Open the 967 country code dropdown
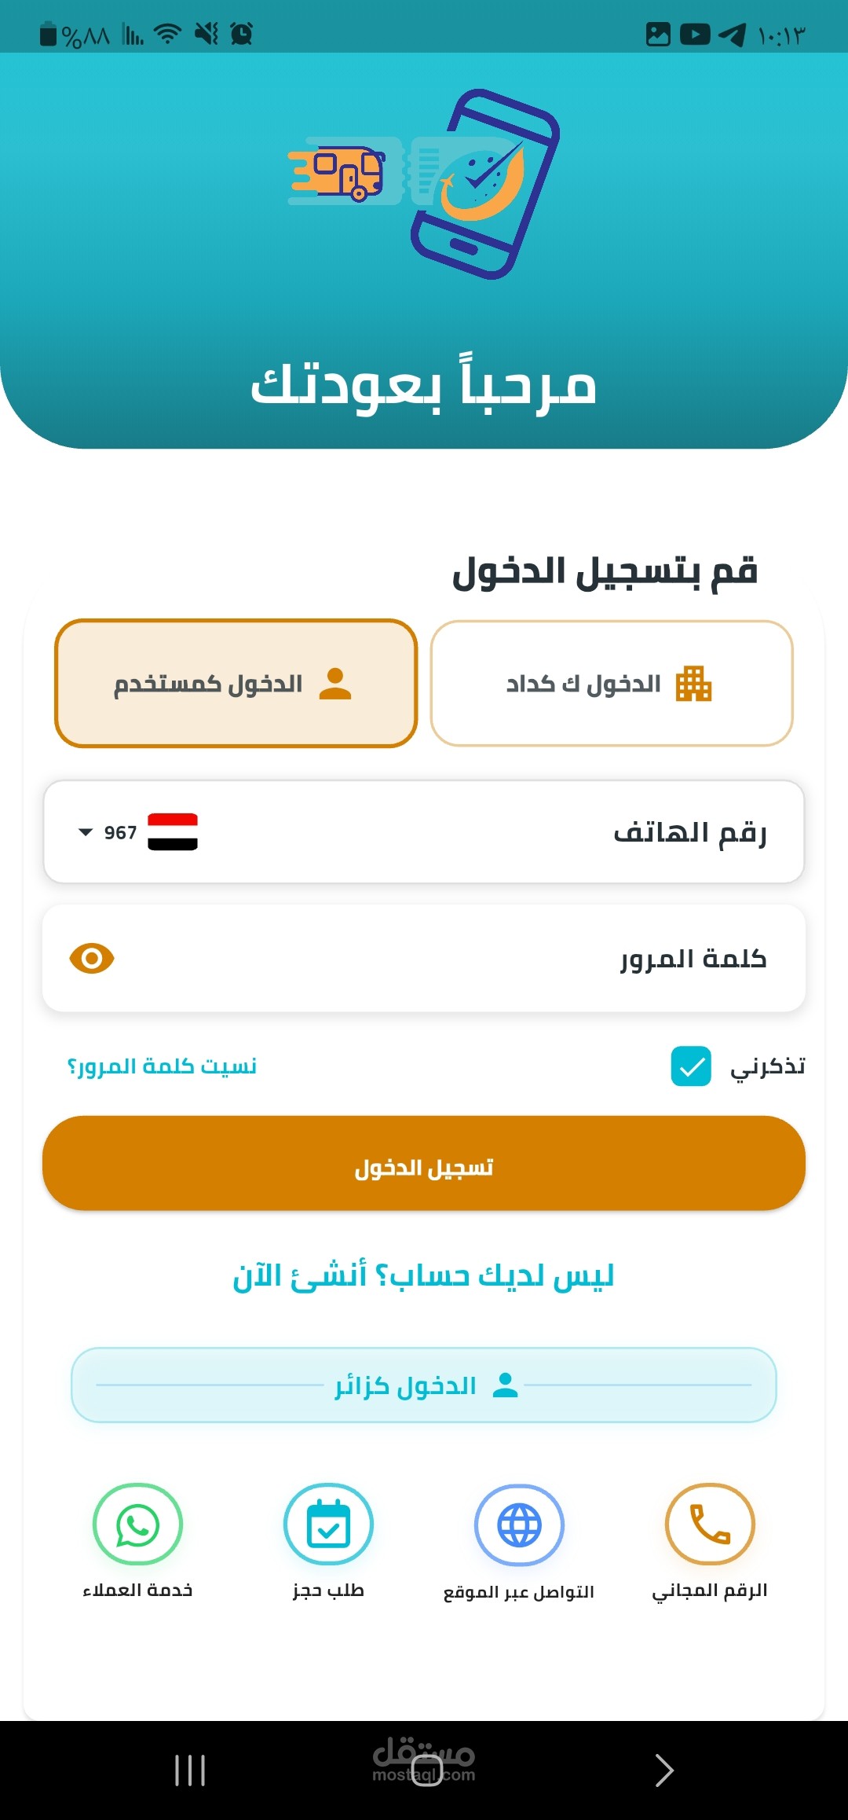The image size is (848, 1820). pos(108,832)
